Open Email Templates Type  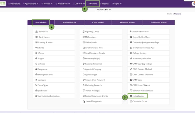(x=101, y=48)
